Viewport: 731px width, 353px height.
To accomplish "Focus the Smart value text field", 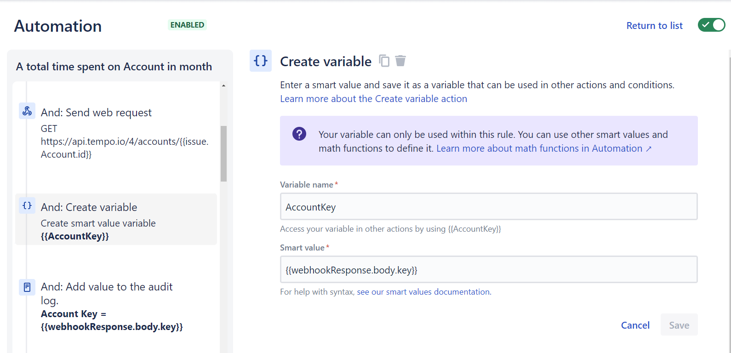I will point(488,270).
